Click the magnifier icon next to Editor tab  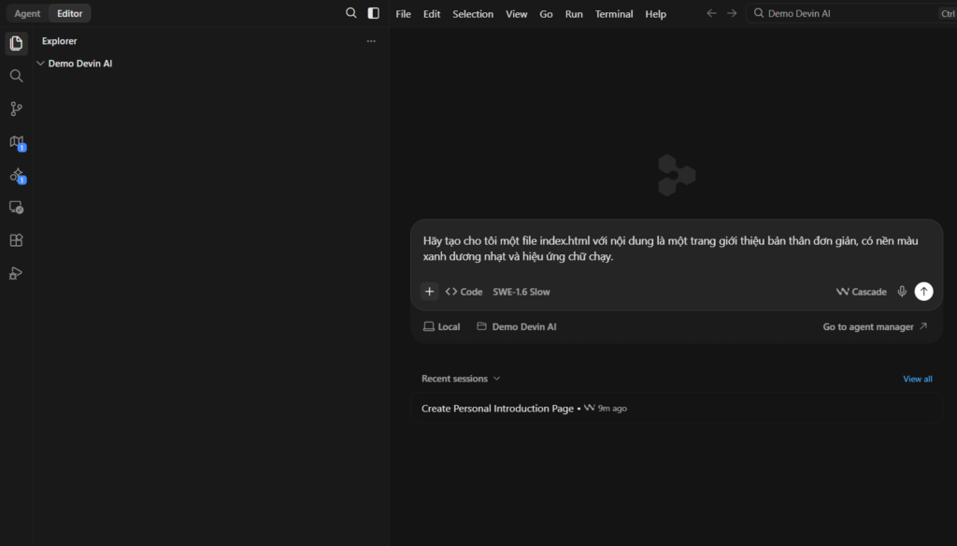click(x=351, y=13)
